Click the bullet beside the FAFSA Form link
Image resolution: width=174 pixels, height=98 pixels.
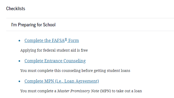point(19,41)
